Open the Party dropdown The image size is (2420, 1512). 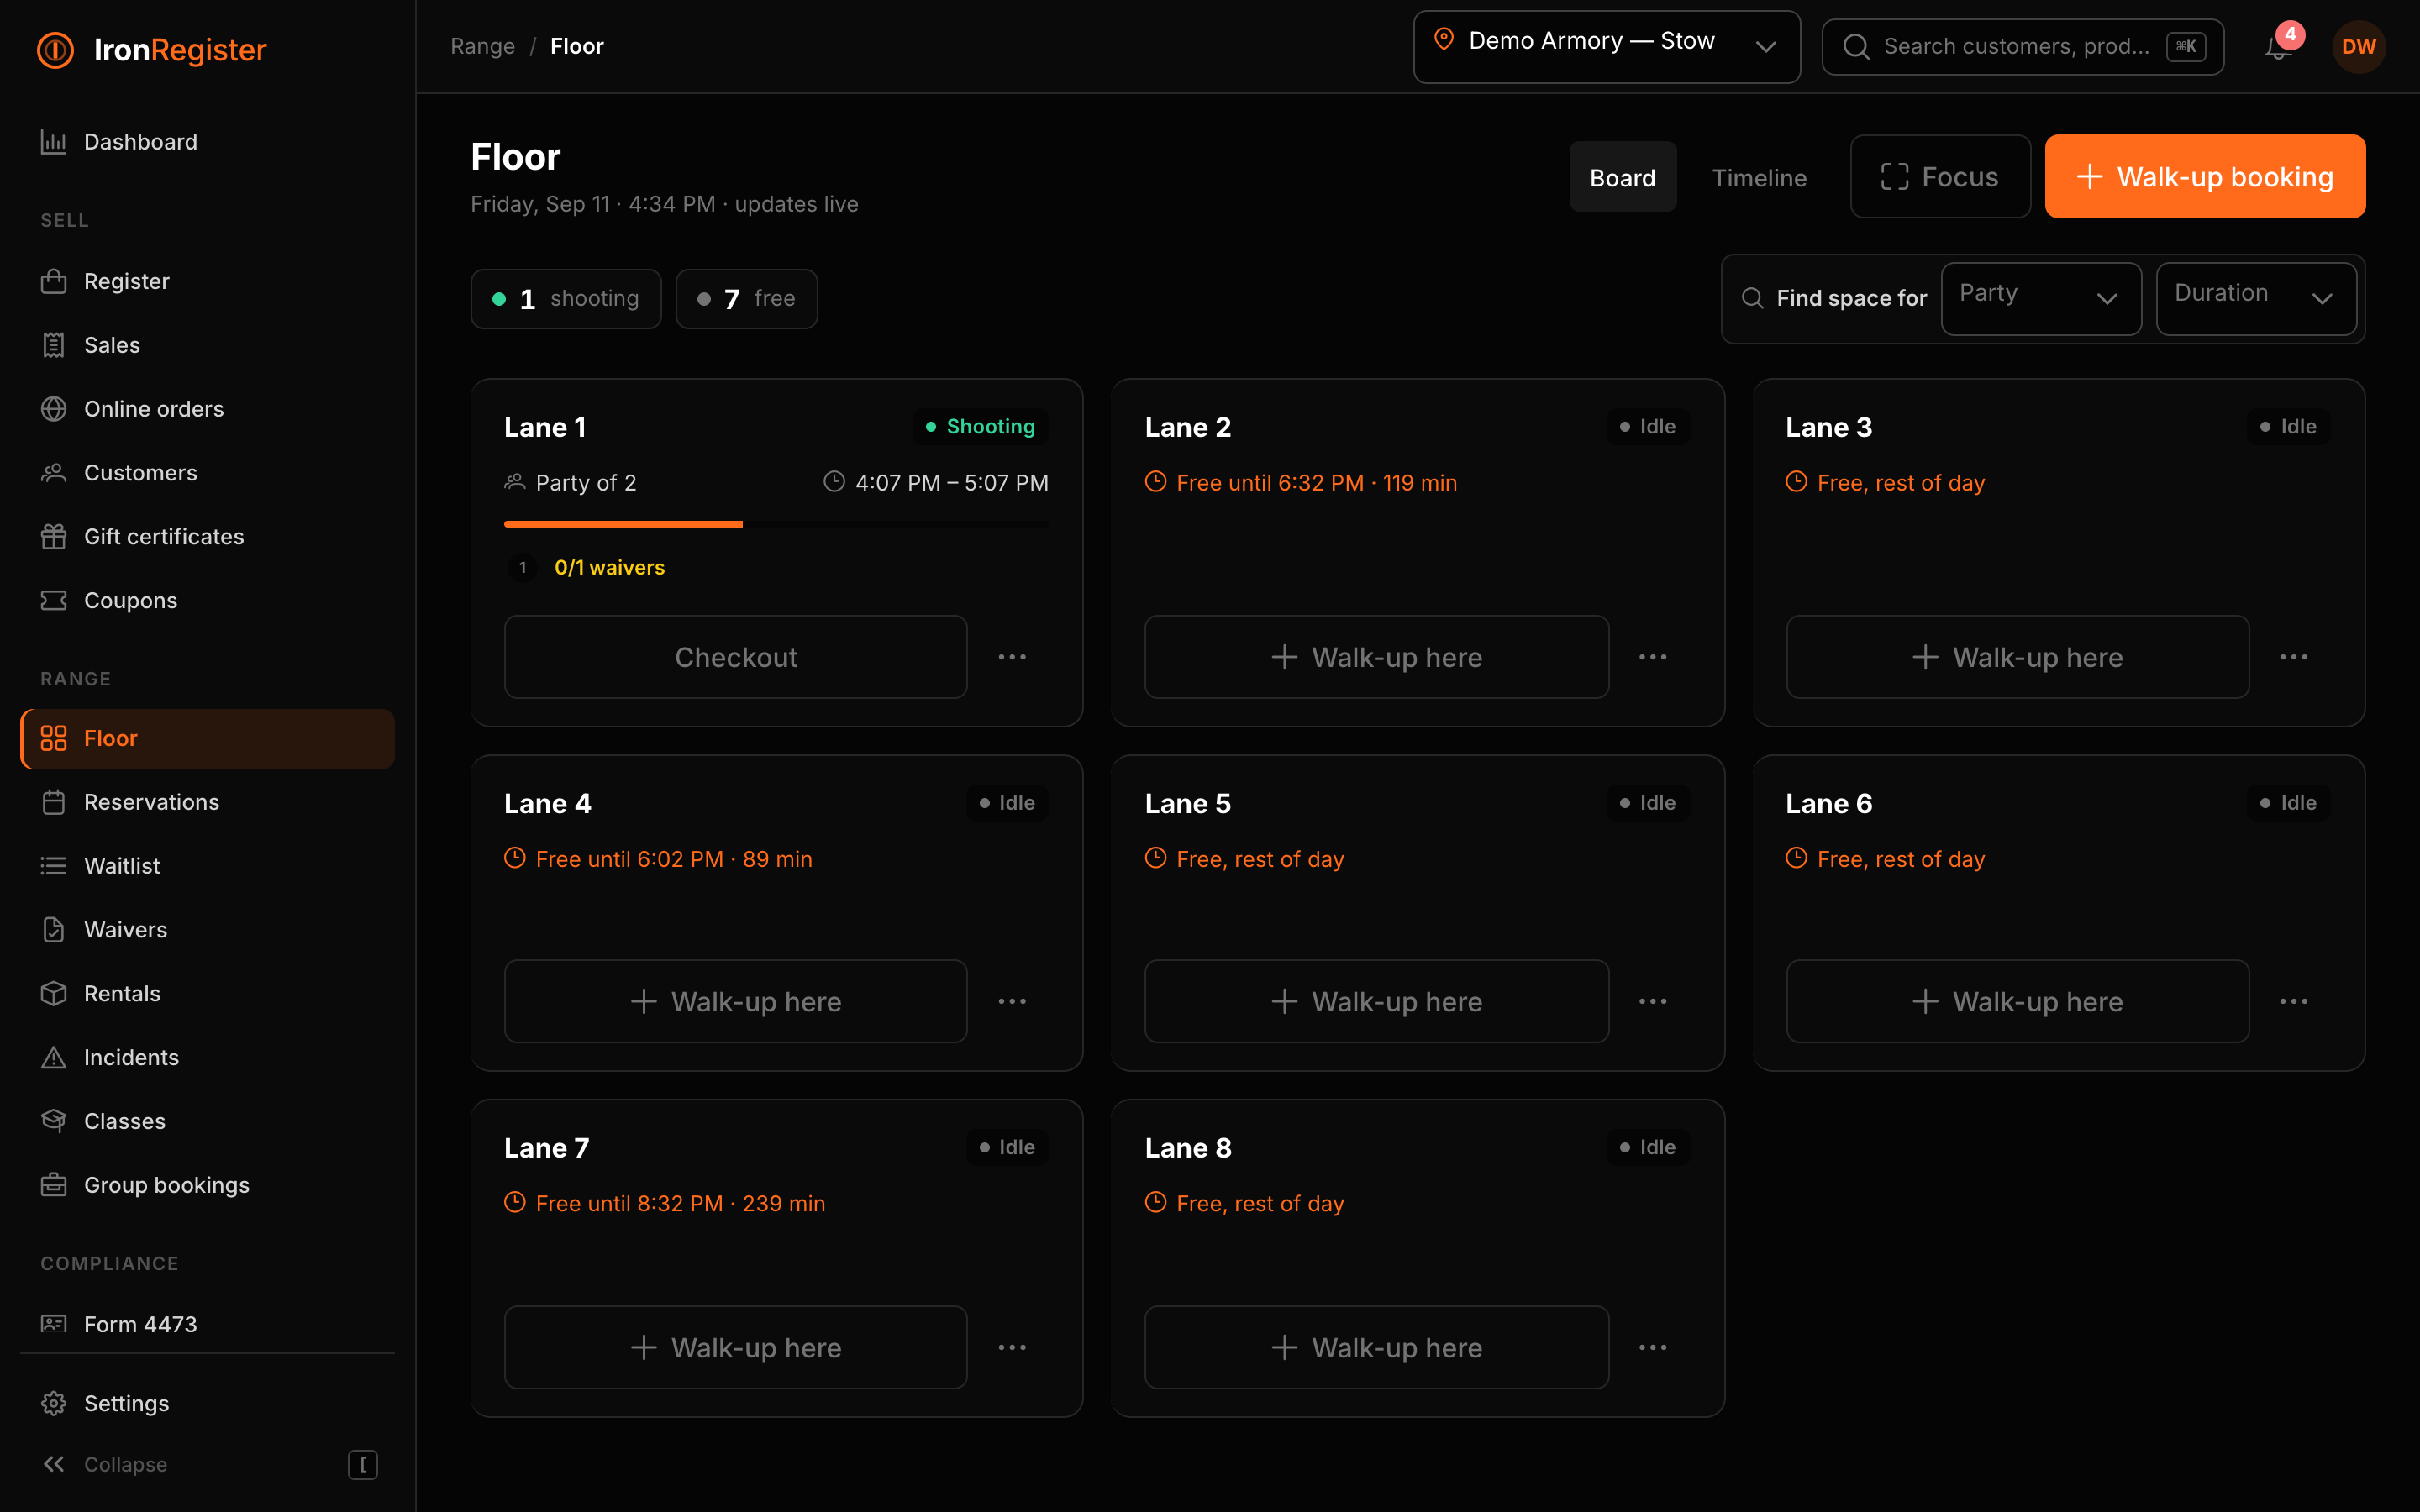(x=2041, y=298)
